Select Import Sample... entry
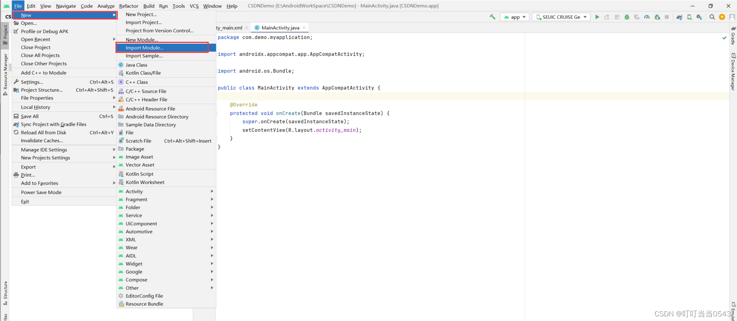Viewport: 737px width, 321px height. pyautogui.click(x=166, y=56)
